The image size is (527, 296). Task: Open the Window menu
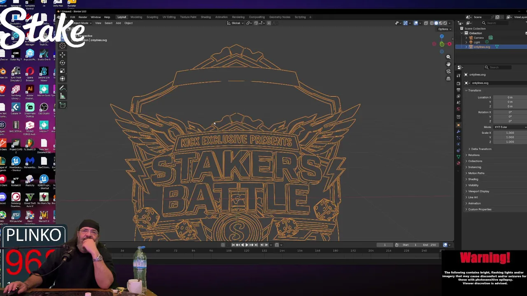pos(96,17)
